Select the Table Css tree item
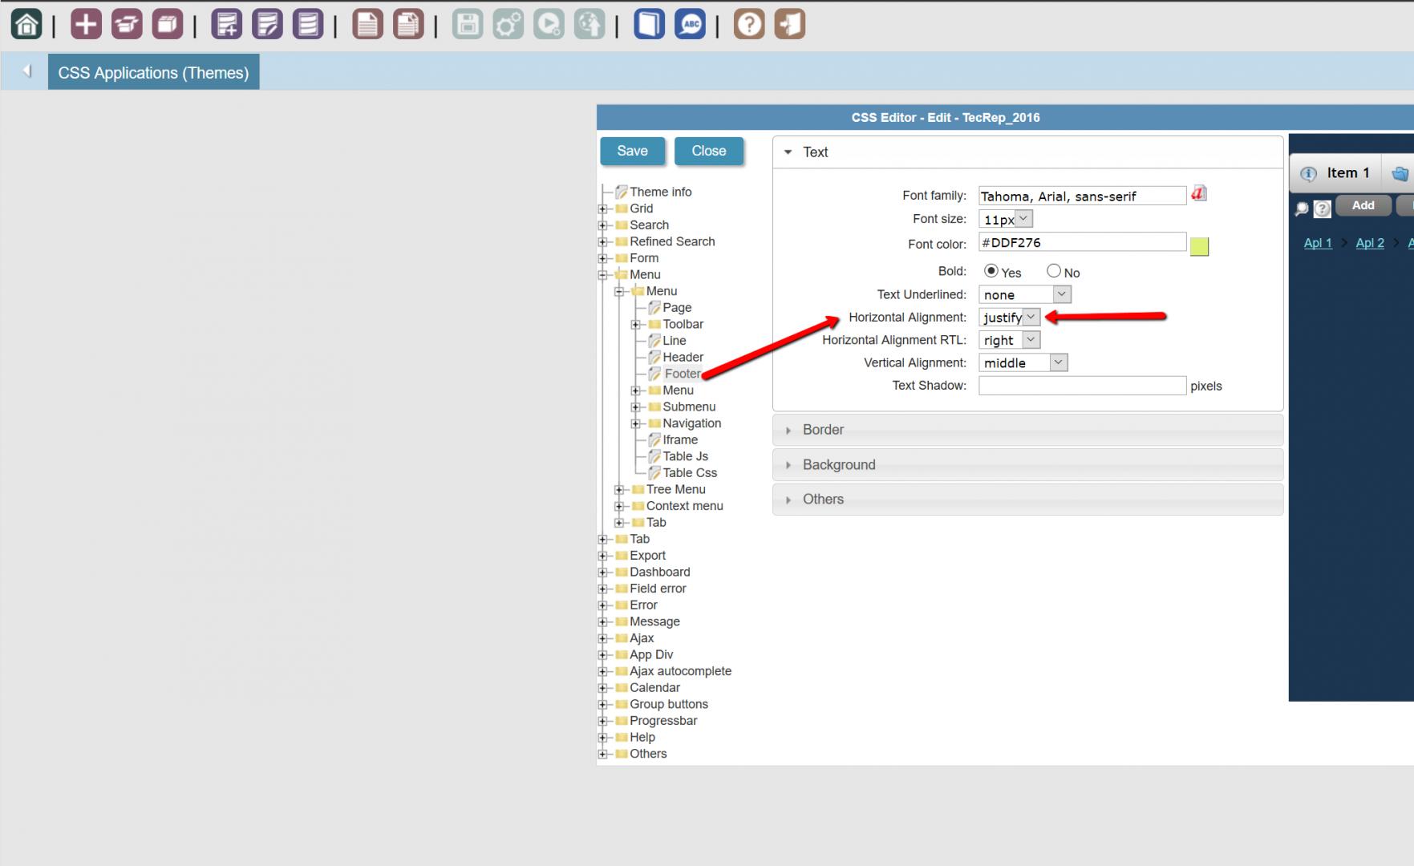 click(x=690, y=473)
